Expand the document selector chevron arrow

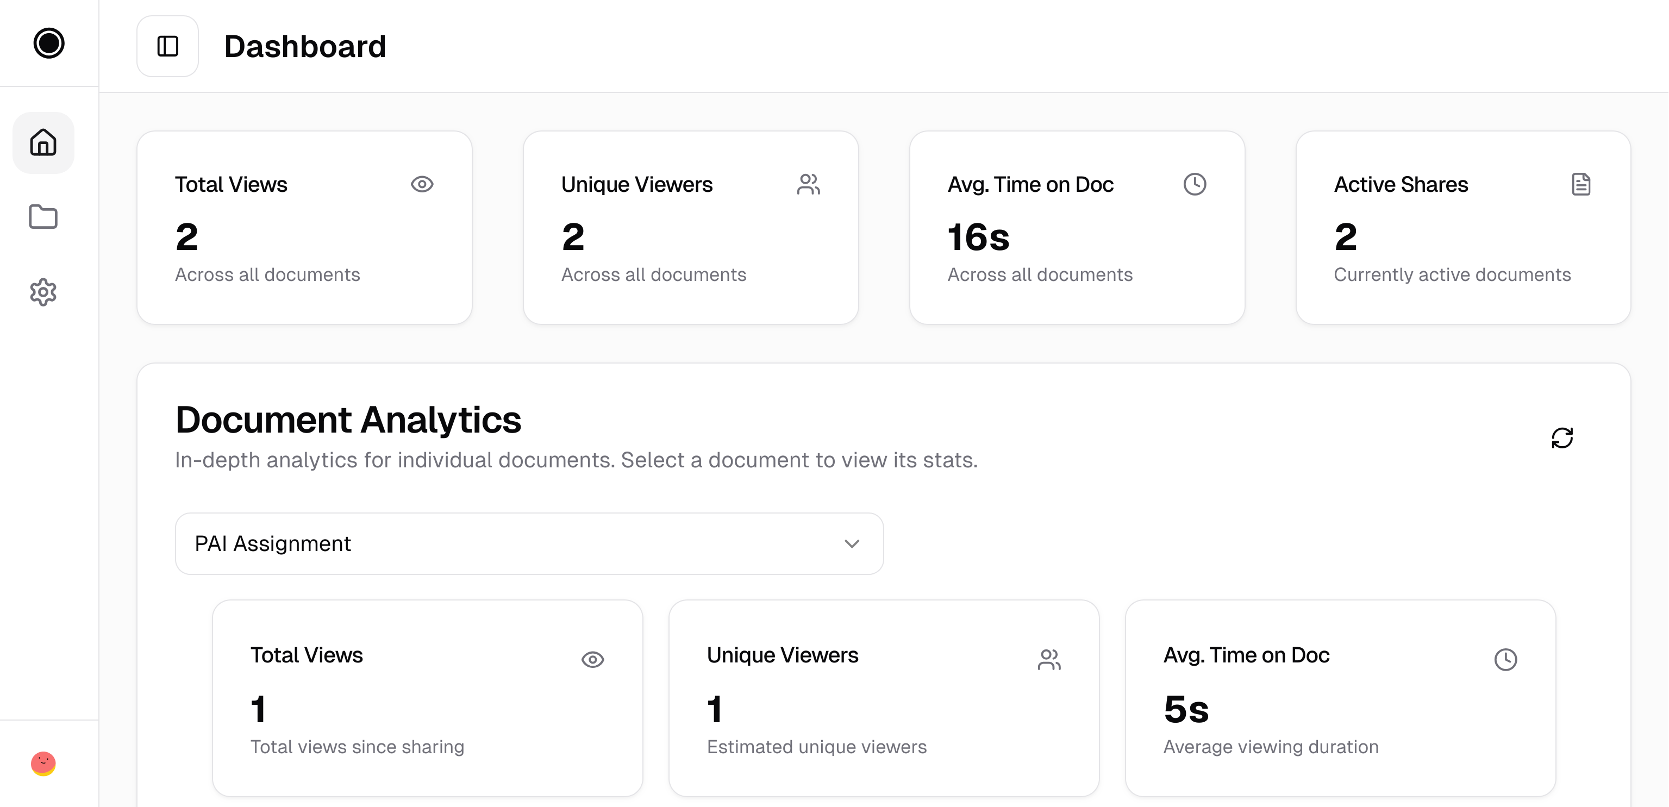click(x=852, y=543)
